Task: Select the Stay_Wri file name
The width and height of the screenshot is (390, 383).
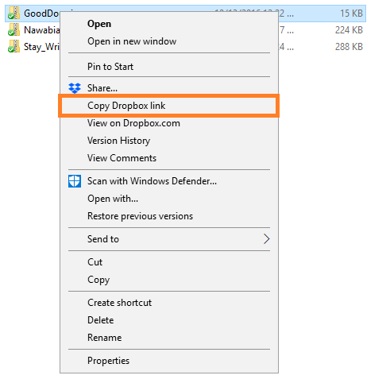Action: 41,47
